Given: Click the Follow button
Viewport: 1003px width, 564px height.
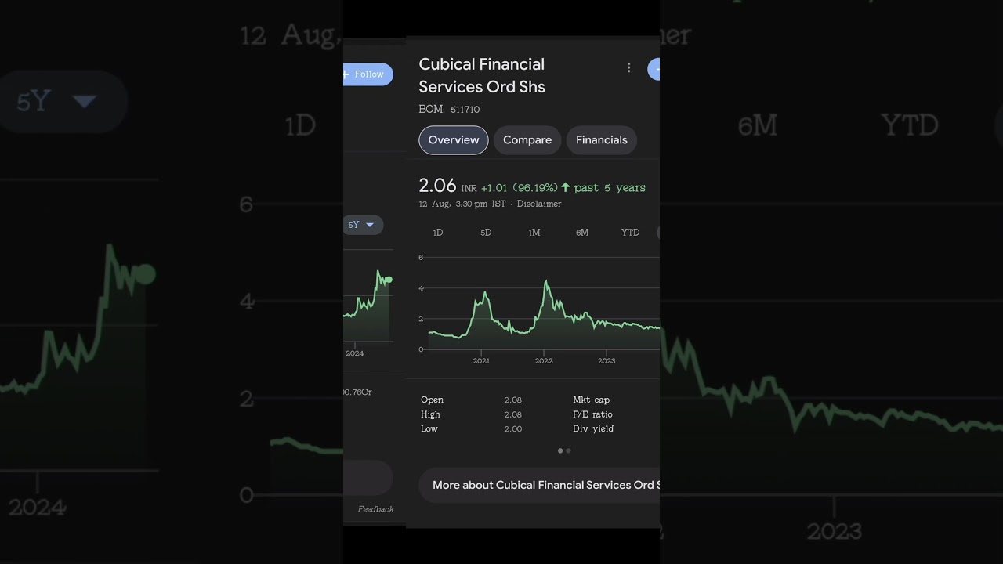Looking at the screenshot, I should coord(368,74).
